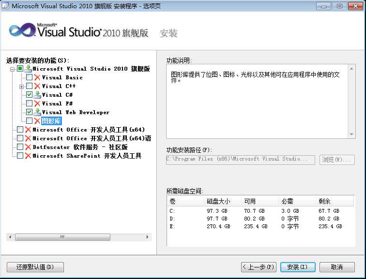Click red X icon beside Microsoft SharePoint 开发人员工具
The width and height of the screenshot is (366, 279).
tap(28, 156)
